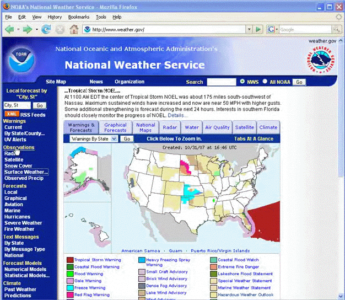Open the Details link for Tropical Storm NOEL
Viewport: 345px width, 300px height.
[177, 115]
